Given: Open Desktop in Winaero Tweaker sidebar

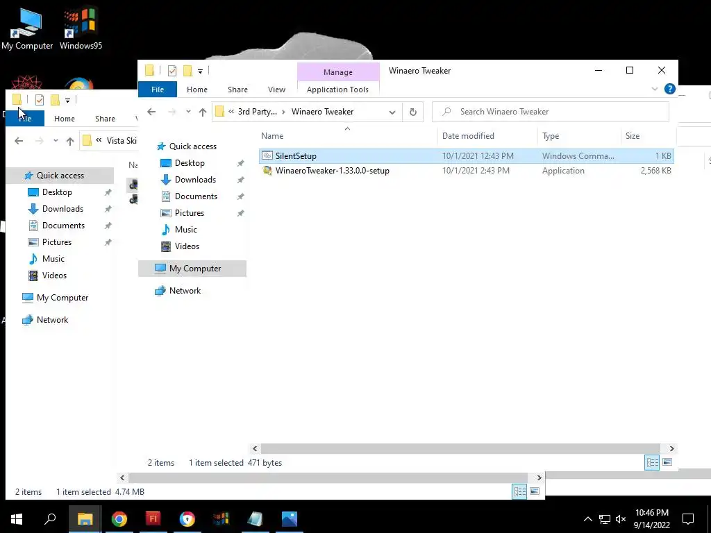Looking at the screenshot, I should 190,163.
